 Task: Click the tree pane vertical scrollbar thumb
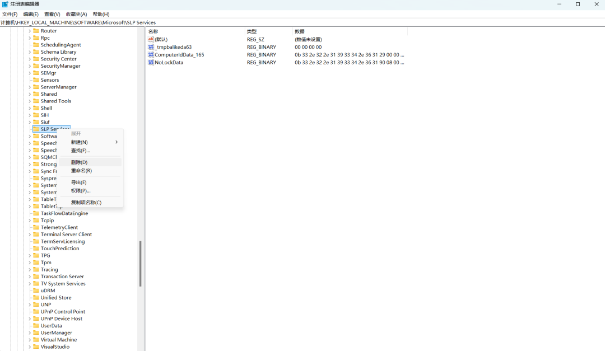(x=140, y=263)
